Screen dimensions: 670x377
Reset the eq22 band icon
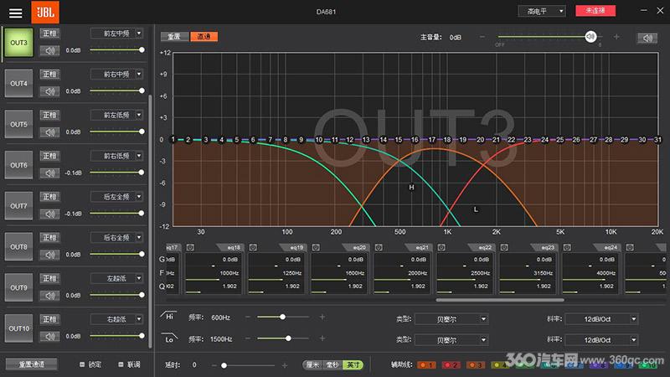(x=441, y=247)
